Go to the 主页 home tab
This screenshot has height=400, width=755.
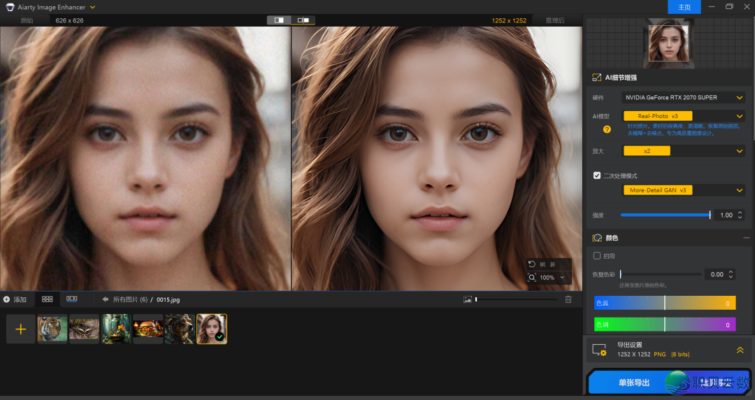click(x=684, y=7)
